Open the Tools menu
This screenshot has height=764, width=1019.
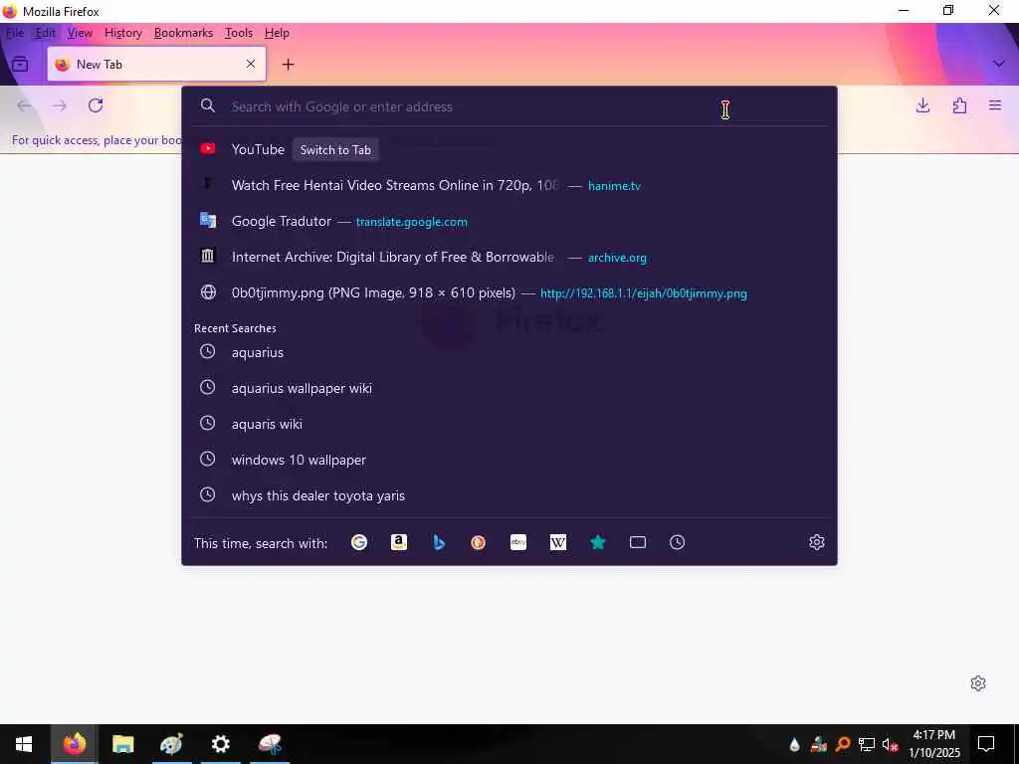click(239, 33)
